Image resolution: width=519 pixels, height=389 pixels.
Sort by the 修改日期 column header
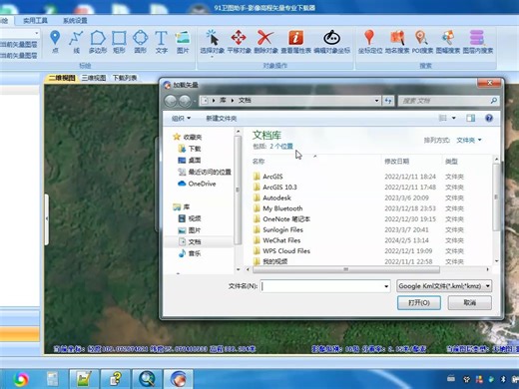(396, 162)
